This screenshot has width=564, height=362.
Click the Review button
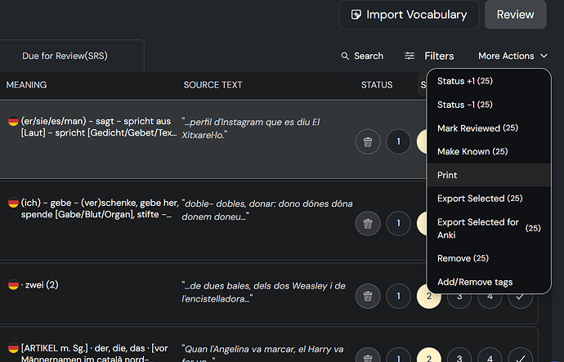(516, 15)
